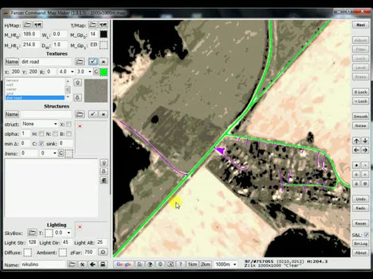The width and height of the screenshot is (373, 279).
Task: Open the T/Map folder icon
Action: point(93,25)
